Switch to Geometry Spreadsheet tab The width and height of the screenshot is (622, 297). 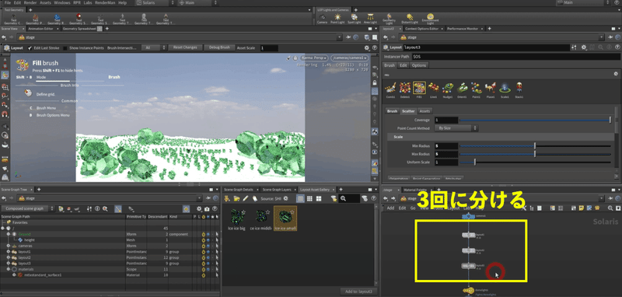point(79,29)
